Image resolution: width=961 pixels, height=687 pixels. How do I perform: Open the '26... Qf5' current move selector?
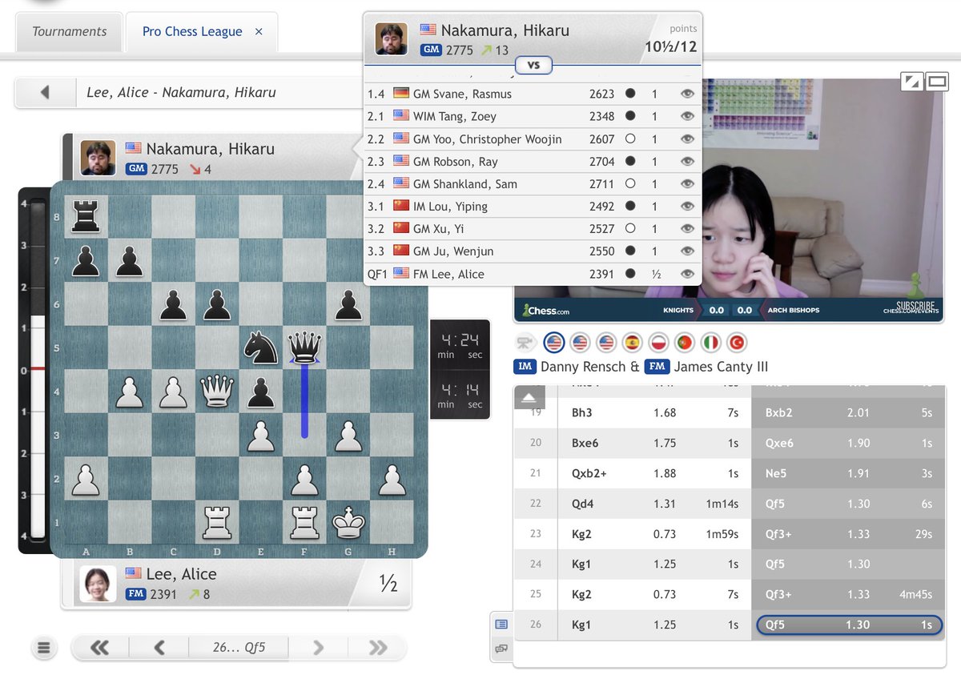coord(239,648)
